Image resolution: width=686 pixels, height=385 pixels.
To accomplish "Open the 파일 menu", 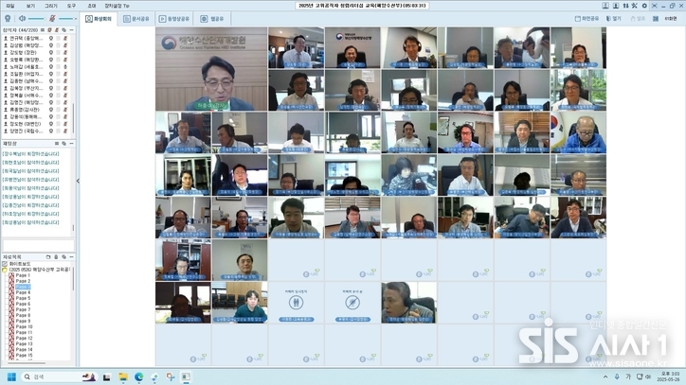I will pyautogui.click(x=10, y=6).
